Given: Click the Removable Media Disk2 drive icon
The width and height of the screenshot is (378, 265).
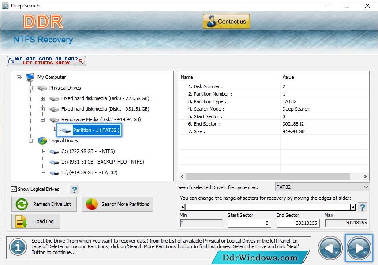Looking at the screenshot, I should 54,120.
